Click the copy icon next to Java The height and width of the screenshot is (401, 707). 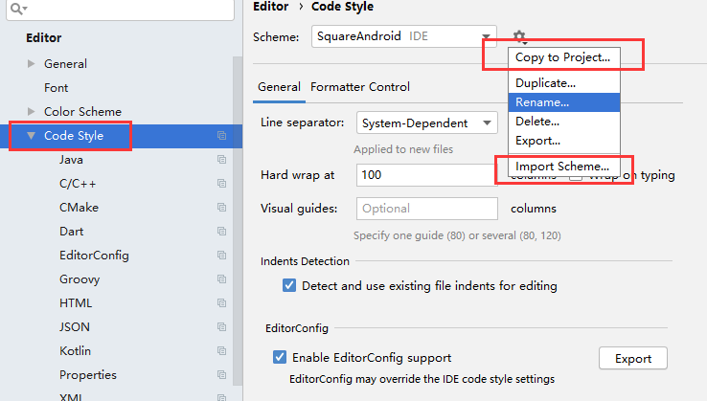221,160
